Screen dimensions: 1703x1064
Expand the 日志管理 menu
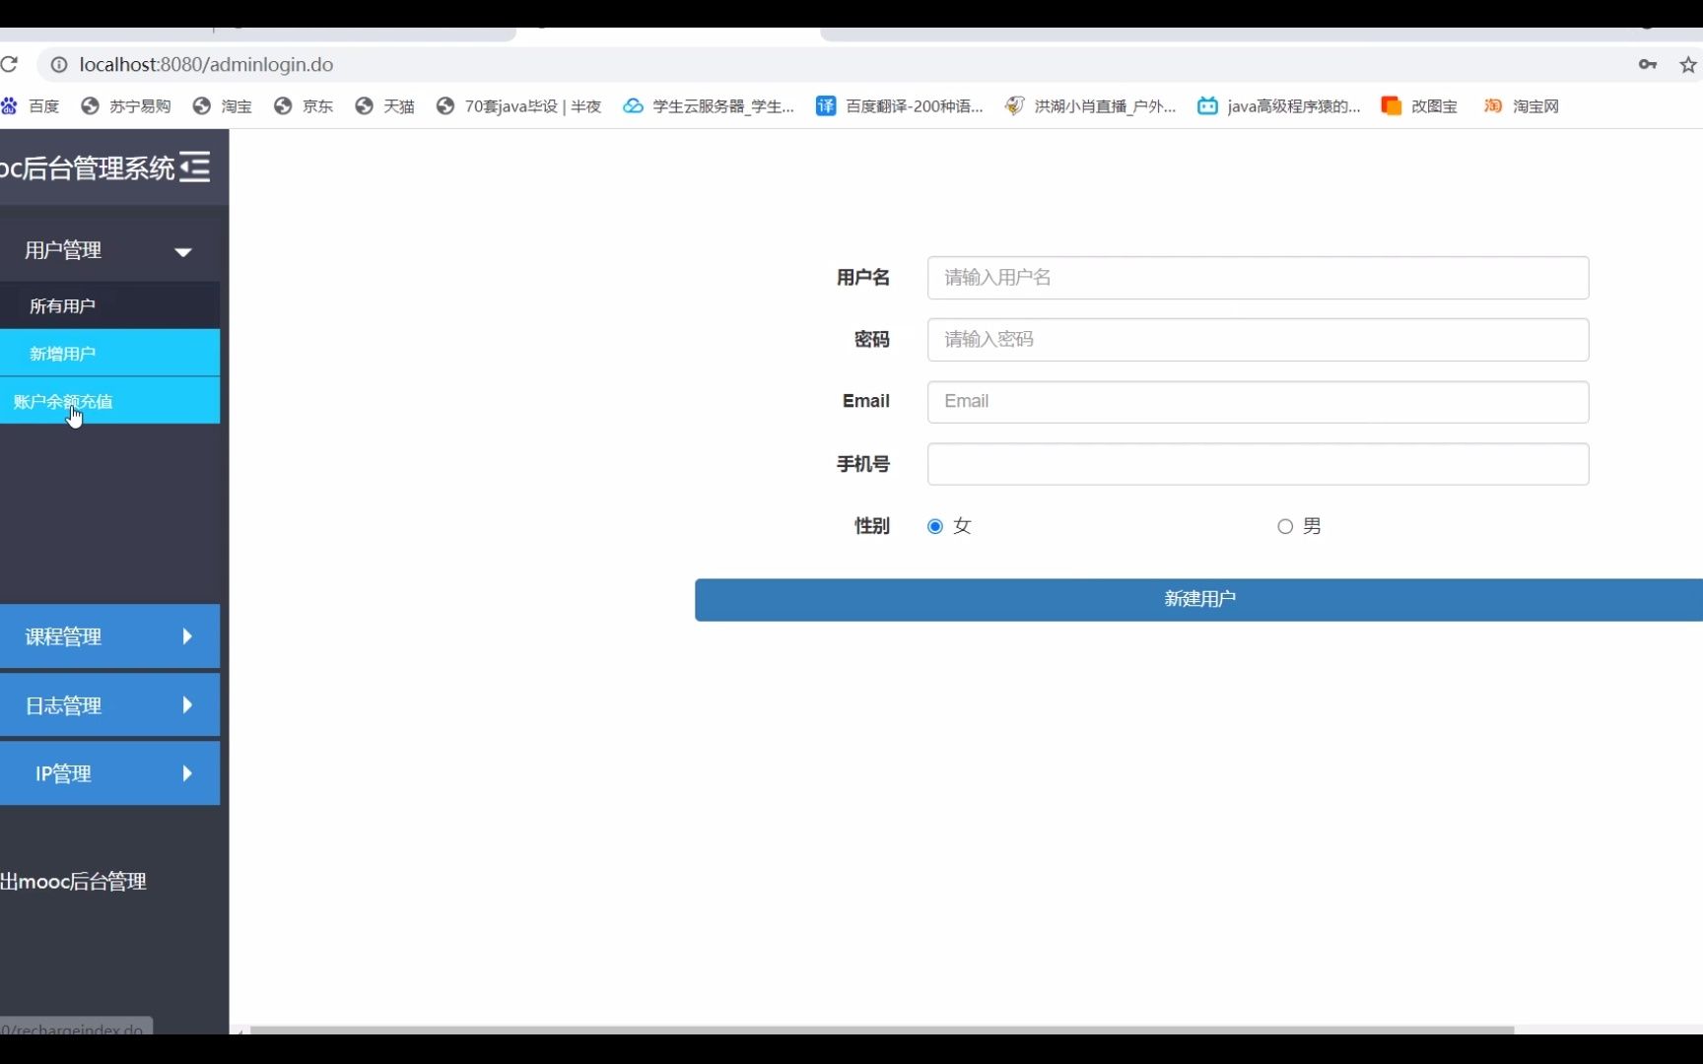click(109, 705)
